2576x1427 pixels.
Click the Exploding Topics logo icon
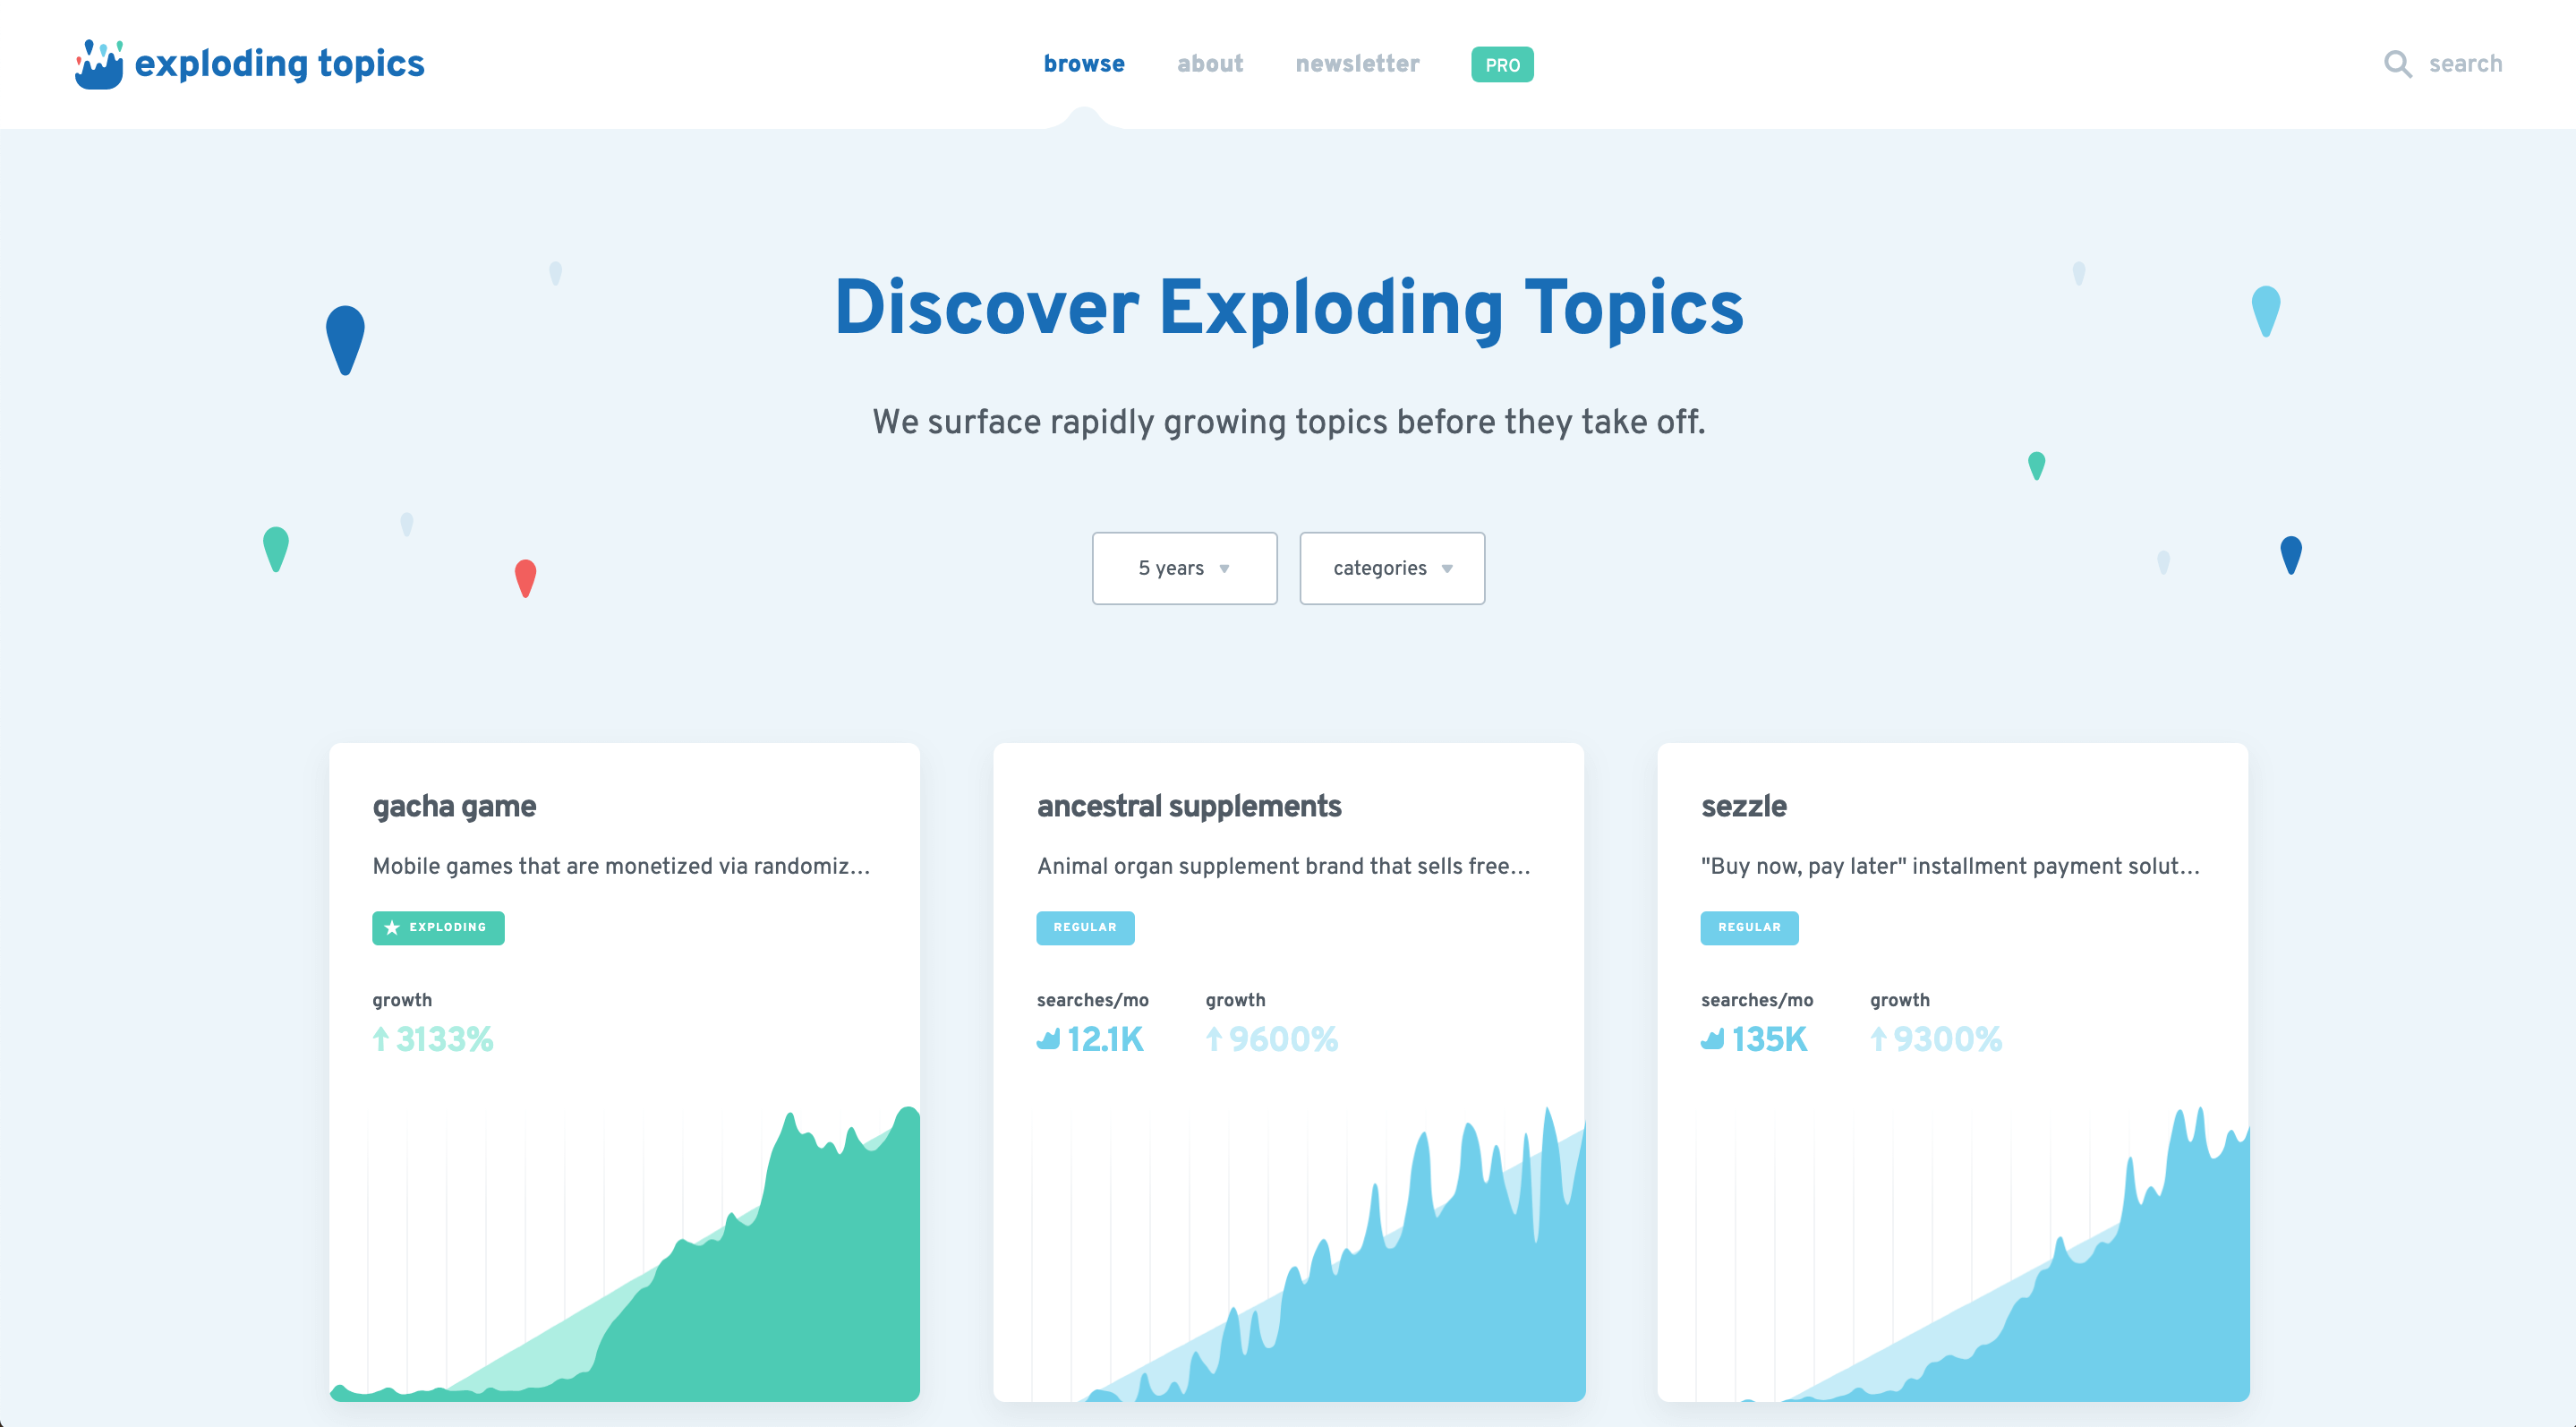[99, 64]
